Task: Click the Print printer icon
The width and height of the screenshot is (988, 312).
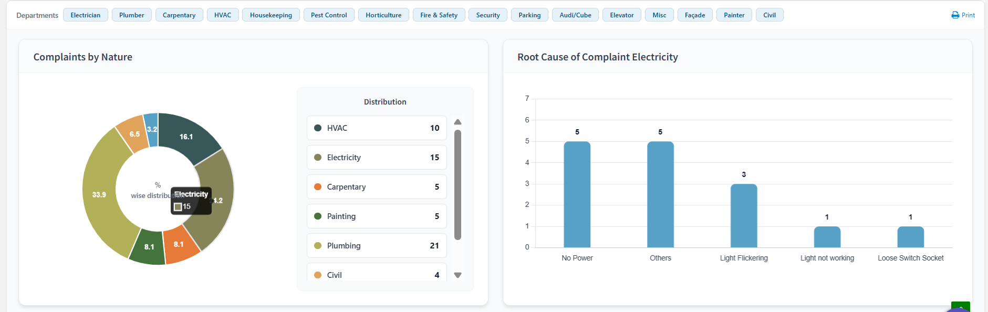Action: click(x=955, y=15)
